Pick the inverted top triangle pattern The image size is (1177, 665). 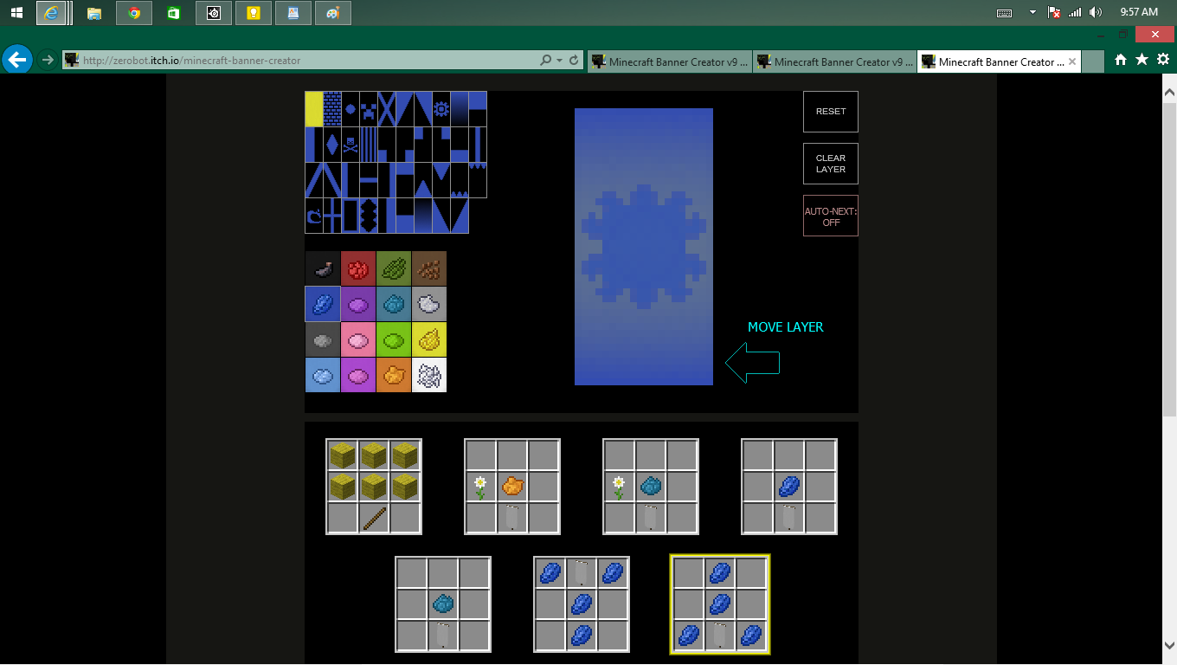(441, 180)
